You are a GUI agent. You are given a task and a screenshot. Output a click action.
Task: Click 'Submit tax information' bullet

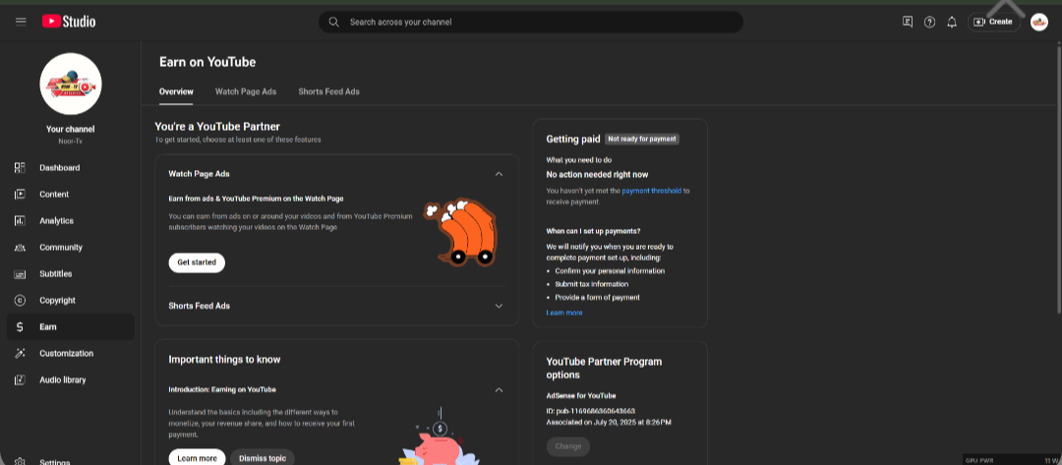[591, 284]
